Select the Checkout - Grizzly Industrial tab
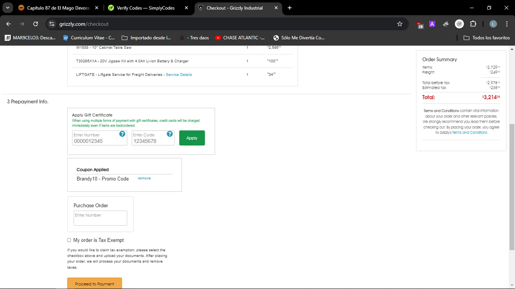 235,8
